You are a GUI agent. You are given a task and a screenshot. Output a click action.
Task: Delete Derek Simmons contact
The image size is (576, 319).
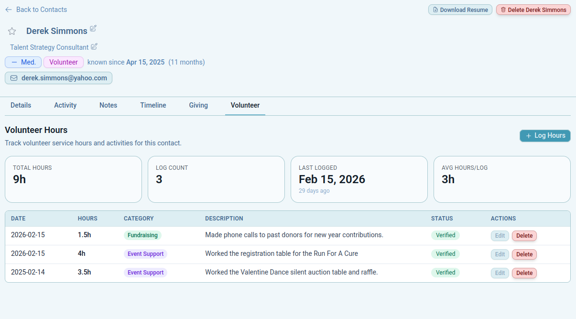point(533,10)
